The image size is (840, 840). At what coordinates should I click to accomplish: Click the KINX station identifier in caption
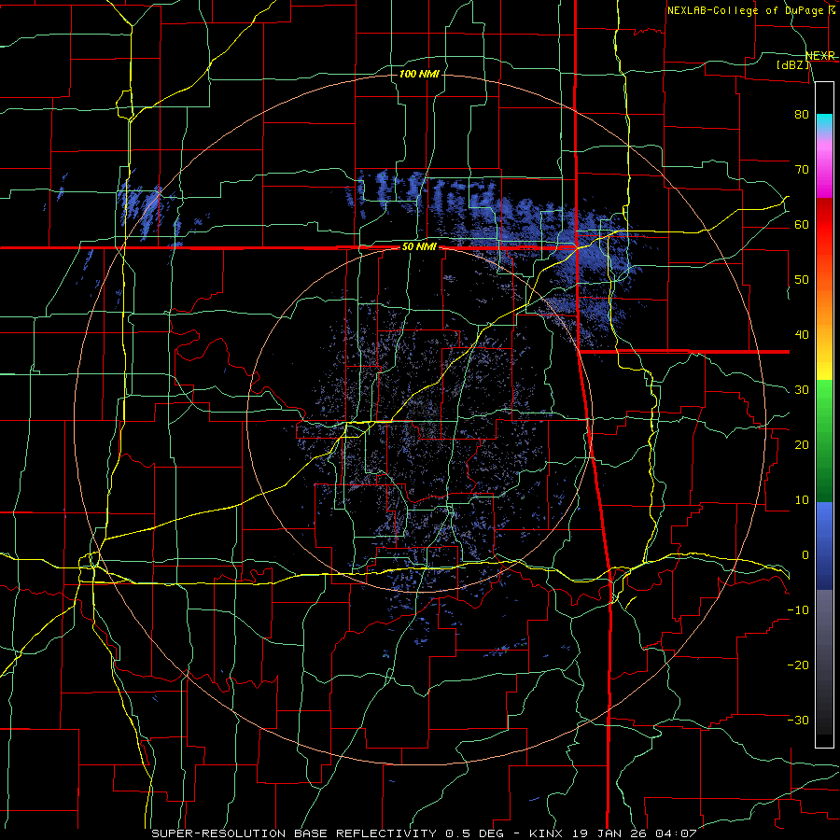pos(549,833)
